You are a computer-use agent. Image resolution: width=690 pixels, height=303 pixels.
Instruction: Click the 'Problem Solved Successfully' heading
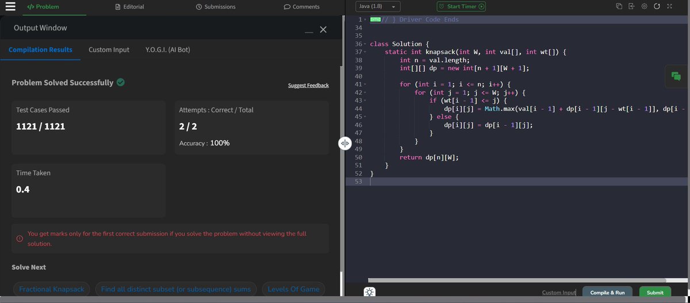(x=62, y=82)
